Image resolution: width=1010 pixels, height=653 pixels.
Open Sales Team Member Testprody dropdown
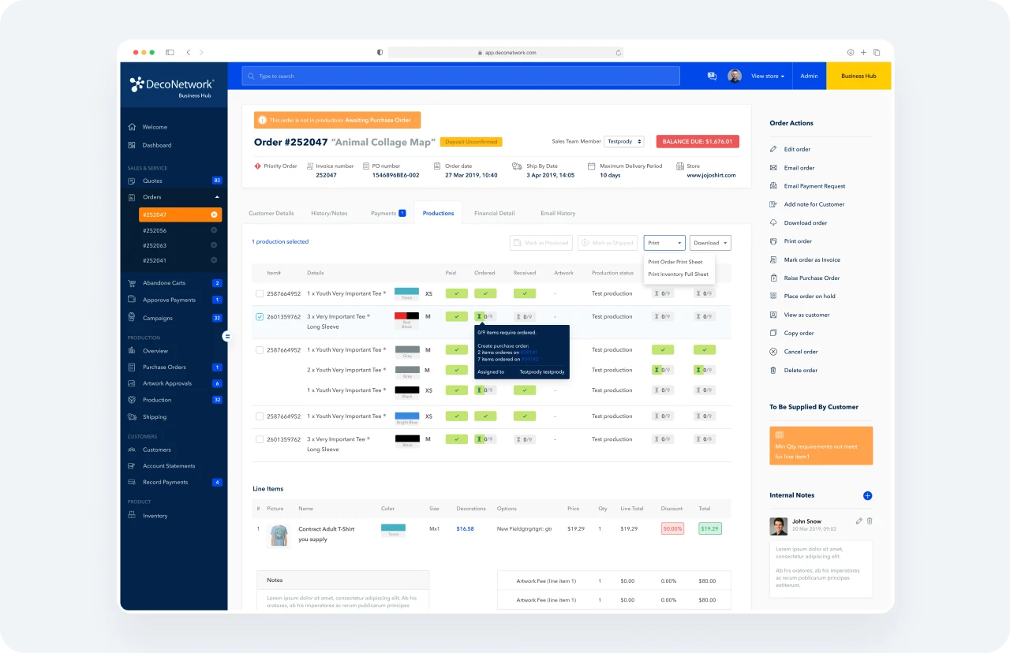pyautogui.click(x=624, y=141)
